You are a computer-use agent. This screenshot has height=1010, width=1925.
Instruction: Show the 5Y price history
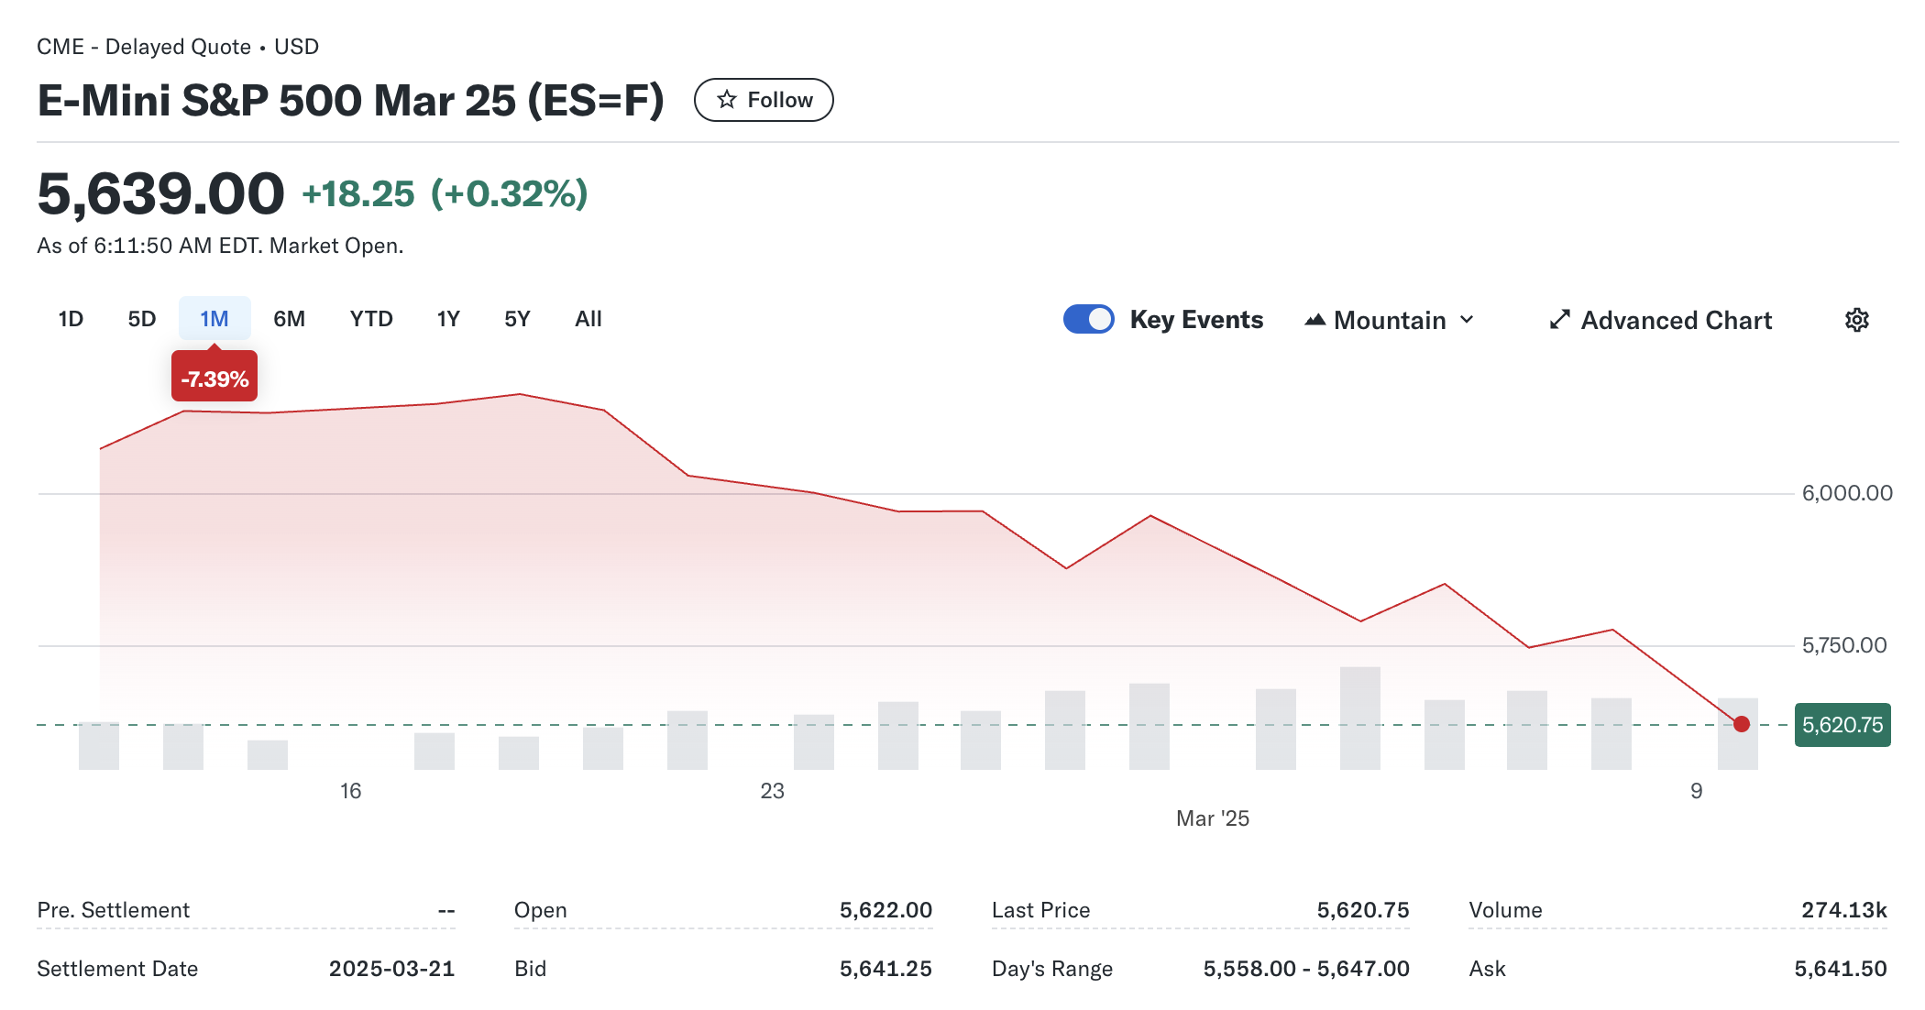tap(517, 319)
